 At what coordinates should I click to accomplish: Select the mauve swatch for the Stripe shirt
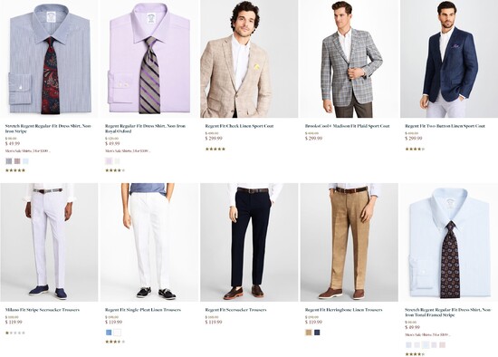tap(17, 161)
